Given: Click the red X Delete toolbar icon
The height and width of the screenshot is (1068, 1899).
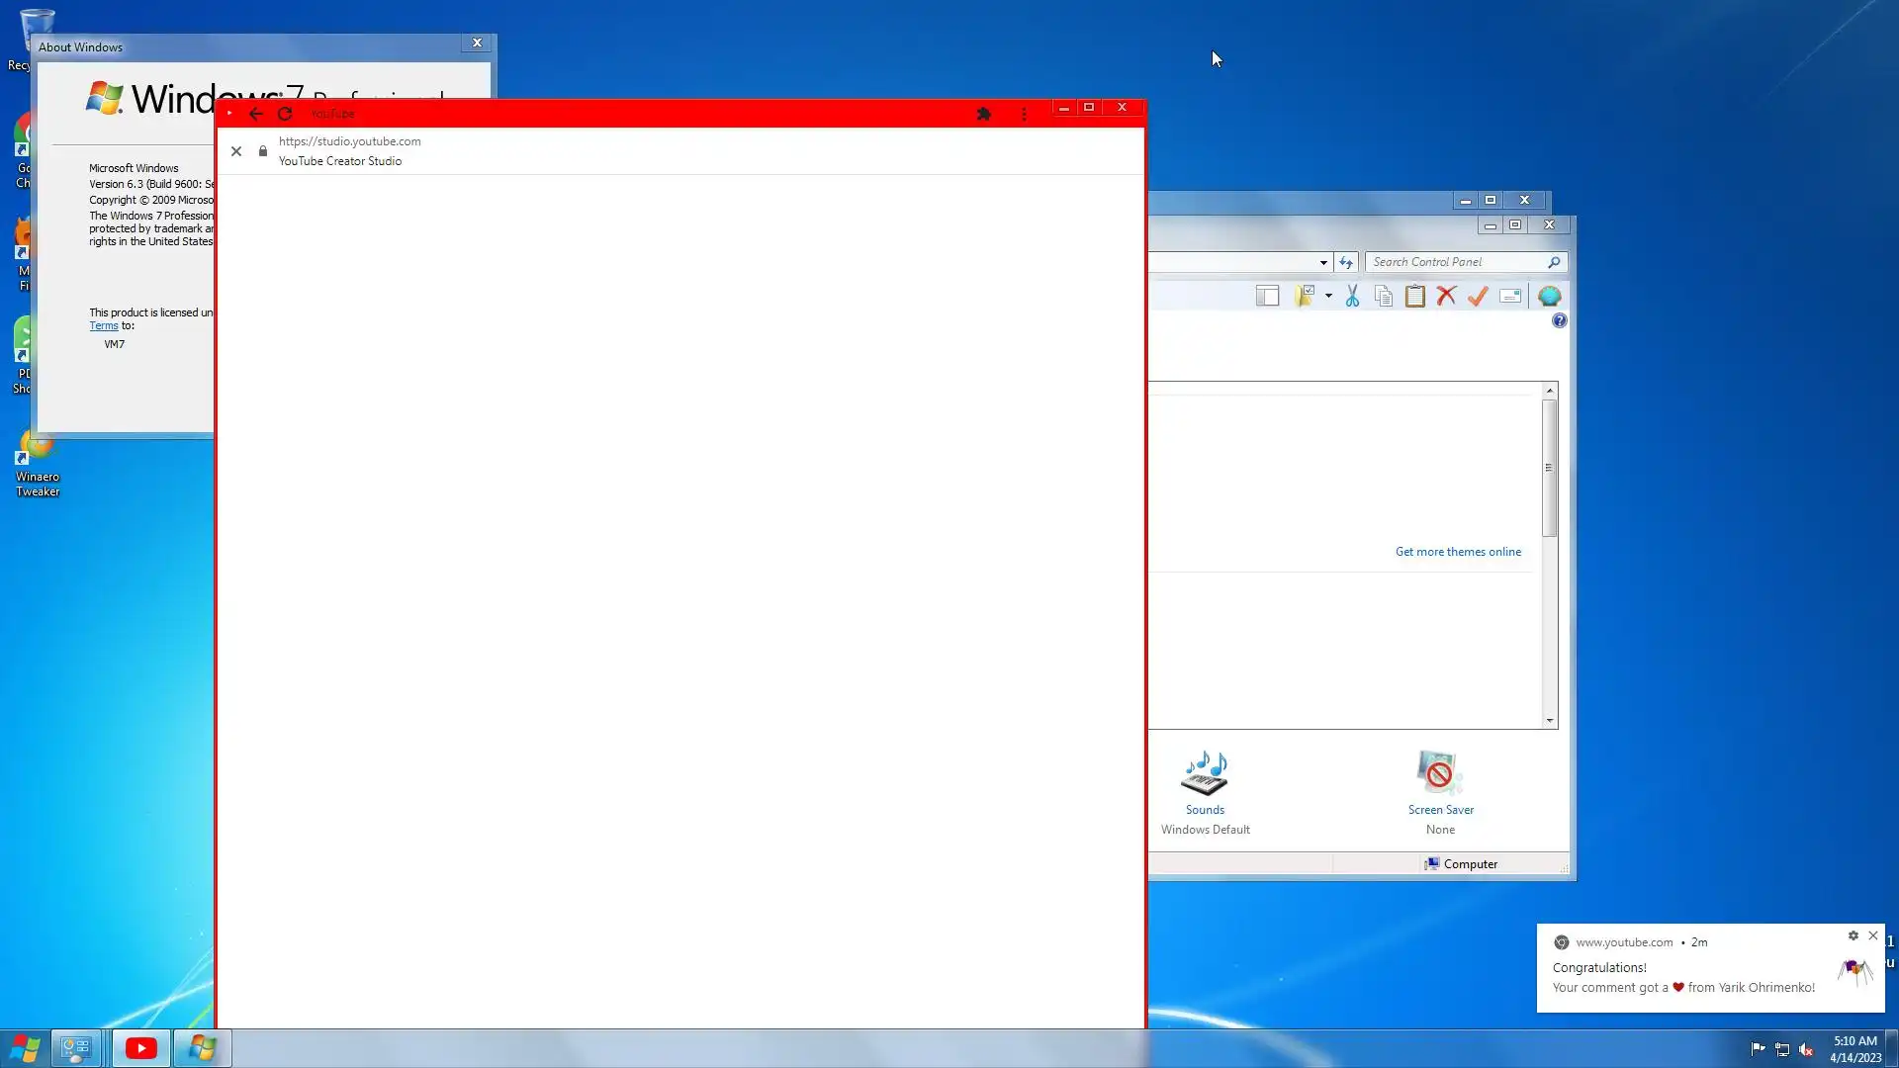Looking at the screenshot, I should (1446, 296).
